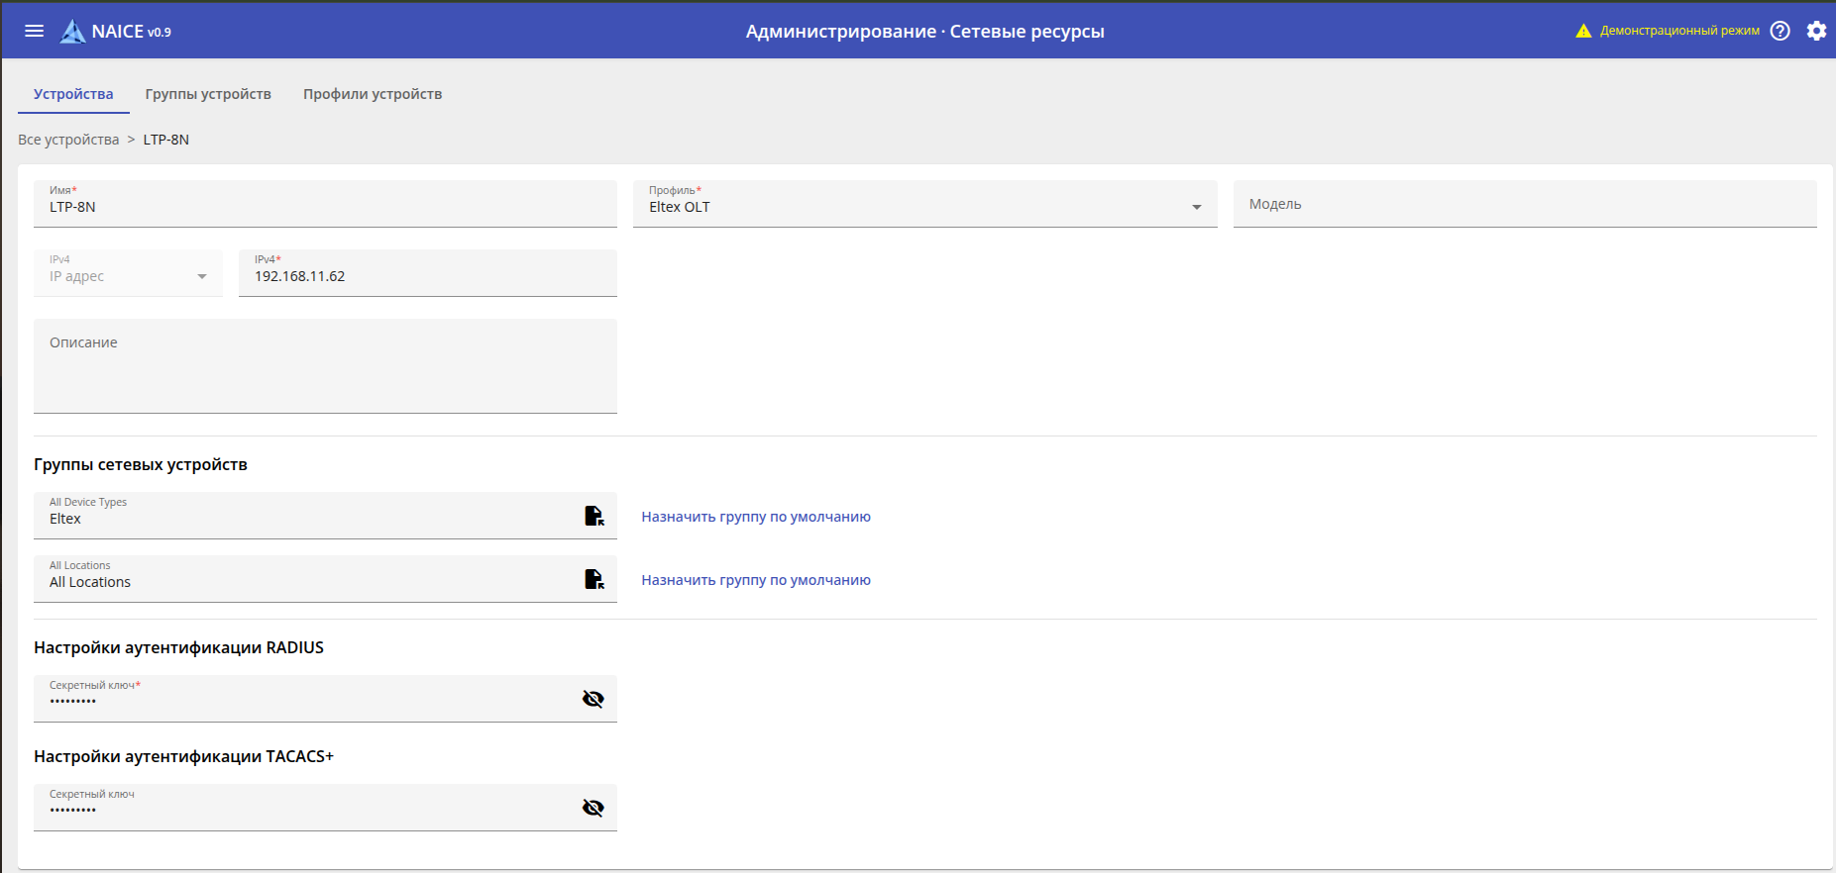1836x873 pixels.
Task: Click the IPv4 address field
Action: [x=427, y=276]
